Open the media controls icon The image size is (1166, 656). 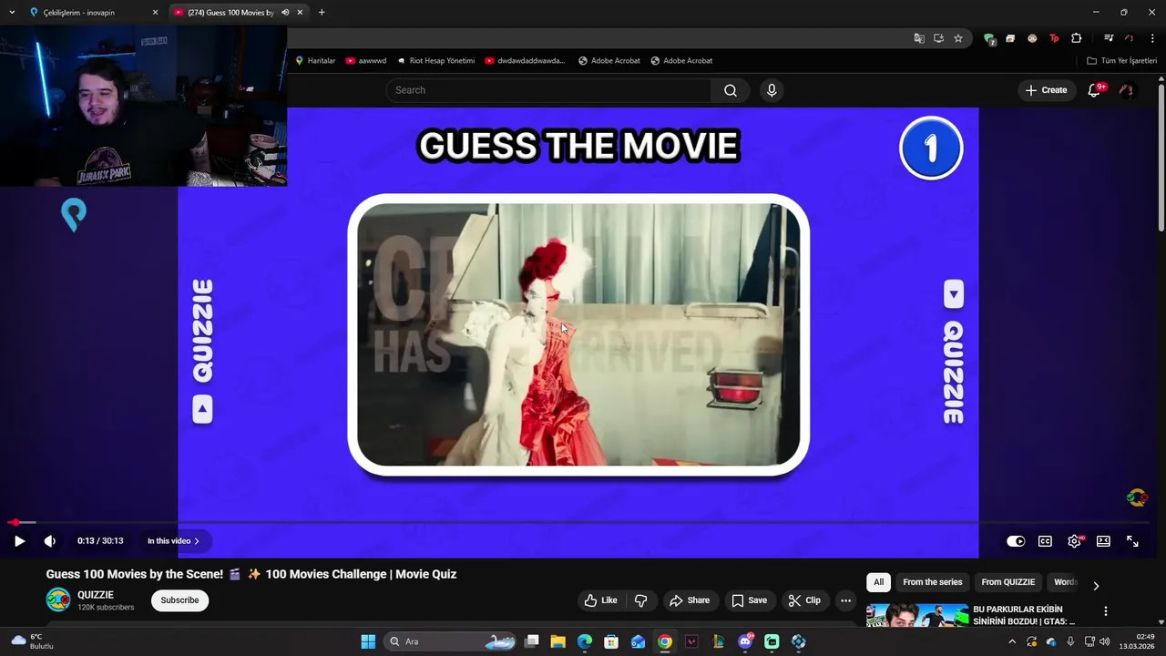(1109, 38)
